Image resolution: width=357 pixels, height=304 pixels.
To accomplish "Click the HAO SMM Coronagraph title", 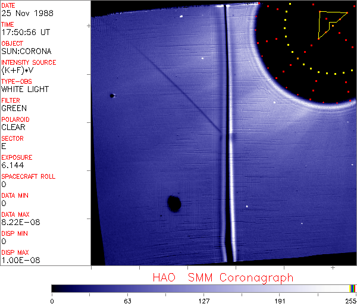I will pyautogui.click(x=223, y=277).
